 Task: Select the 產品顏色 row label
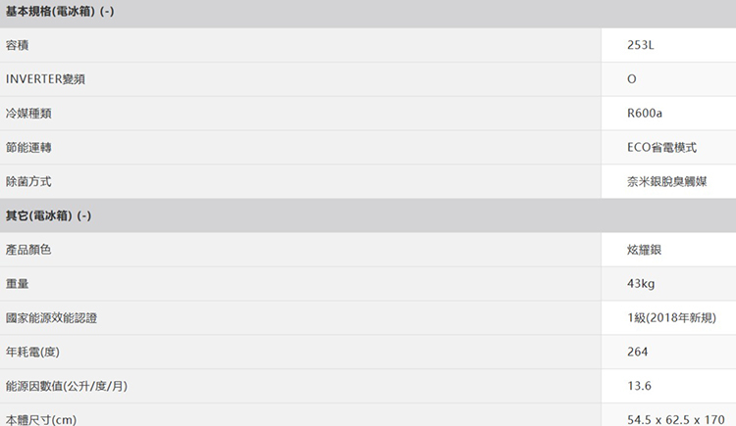coord(28,250)
